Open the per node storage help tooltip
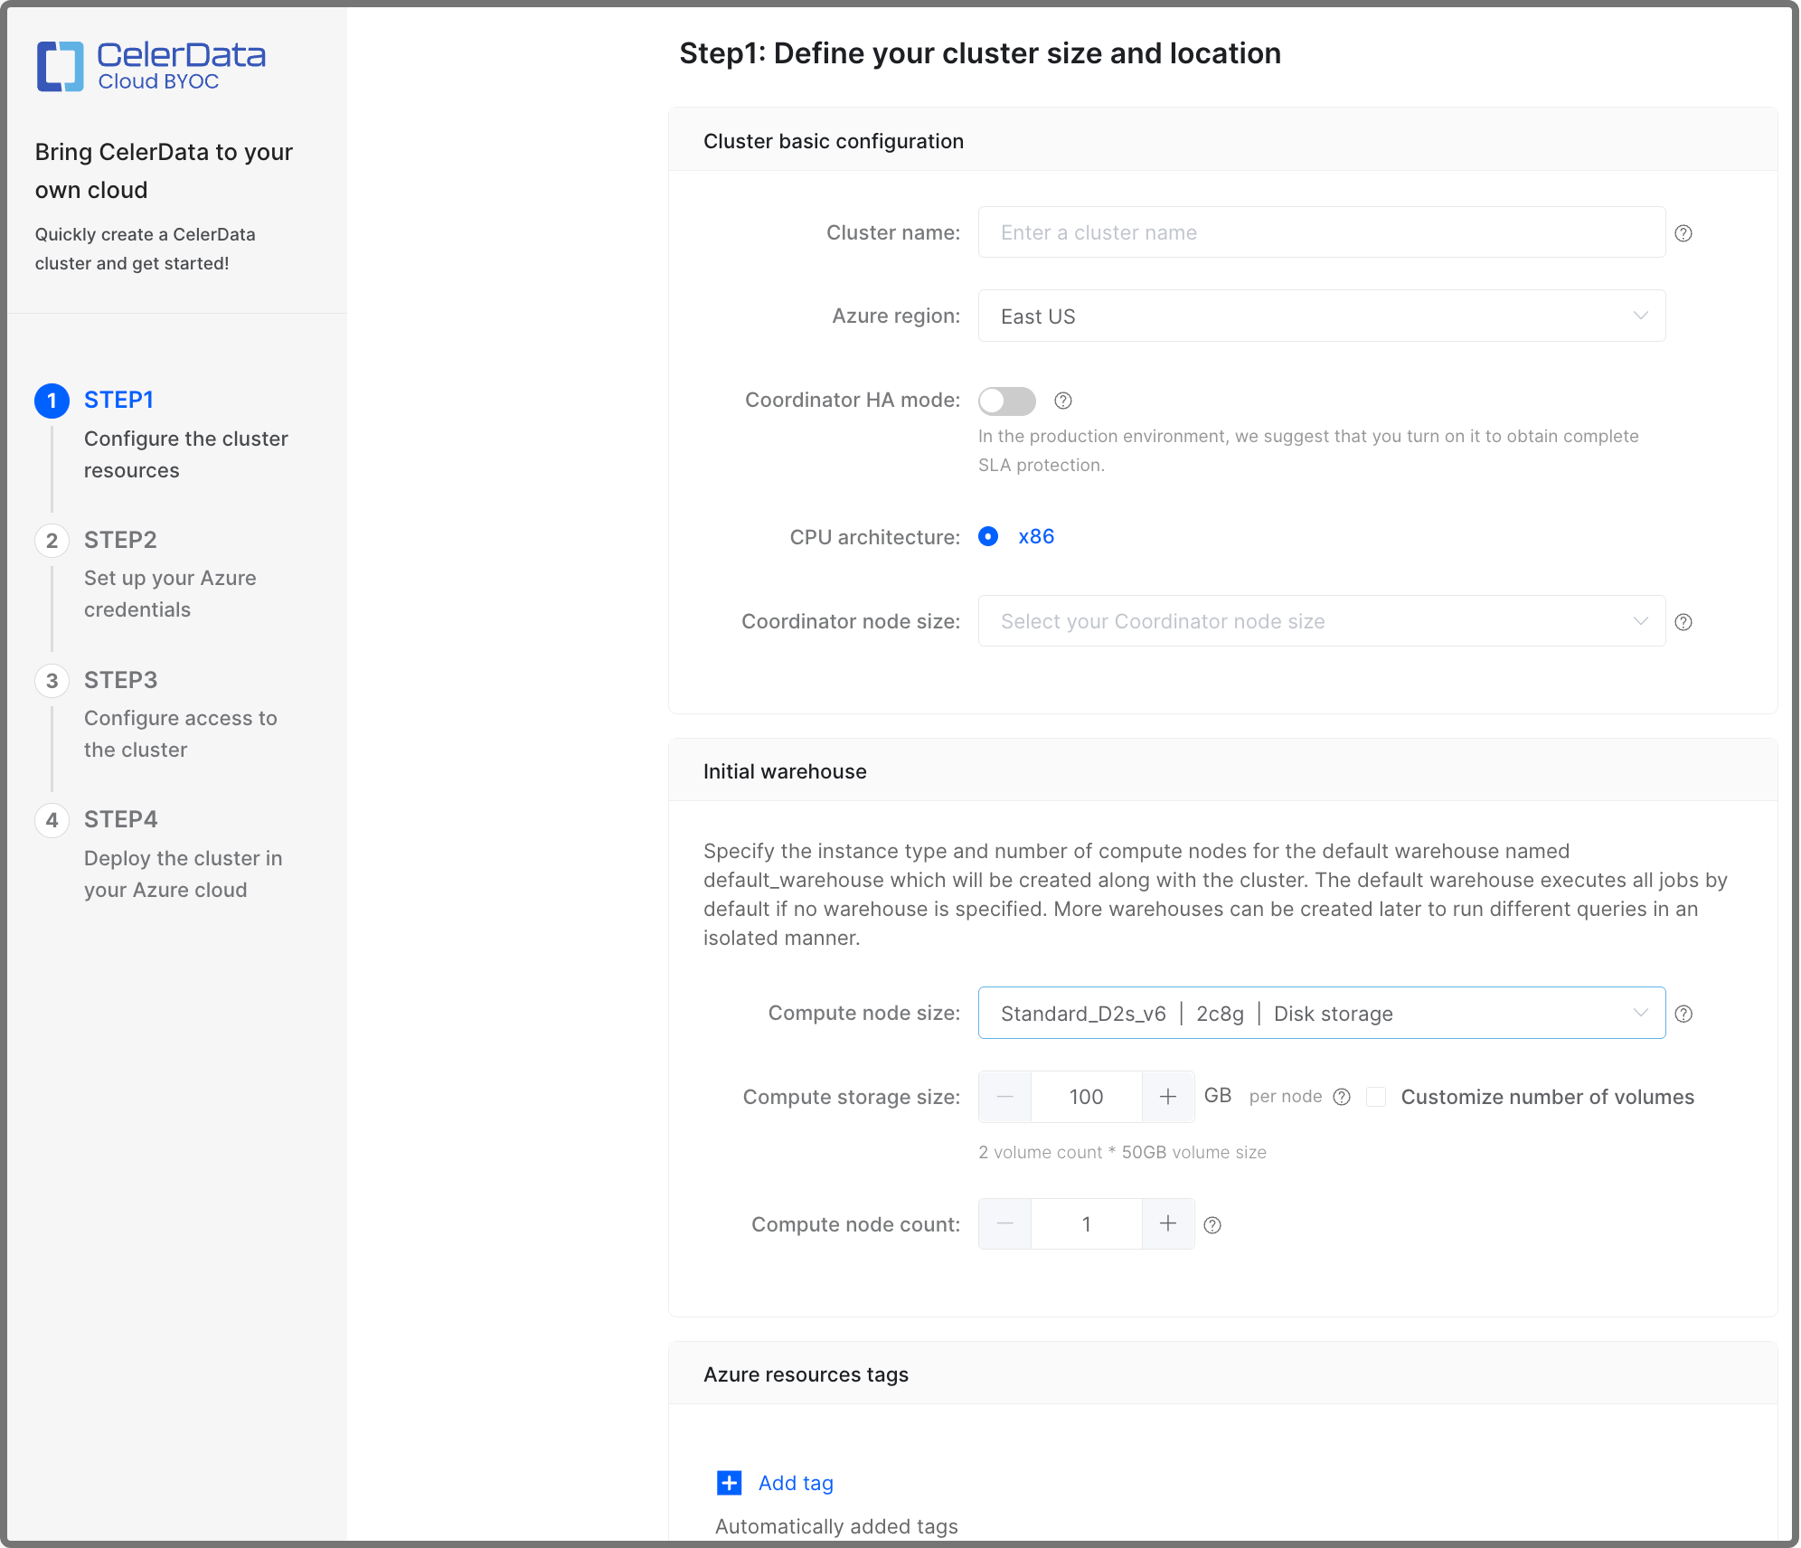The width and height of the screenshot is (1801, 1548). click(1342, 1097)
